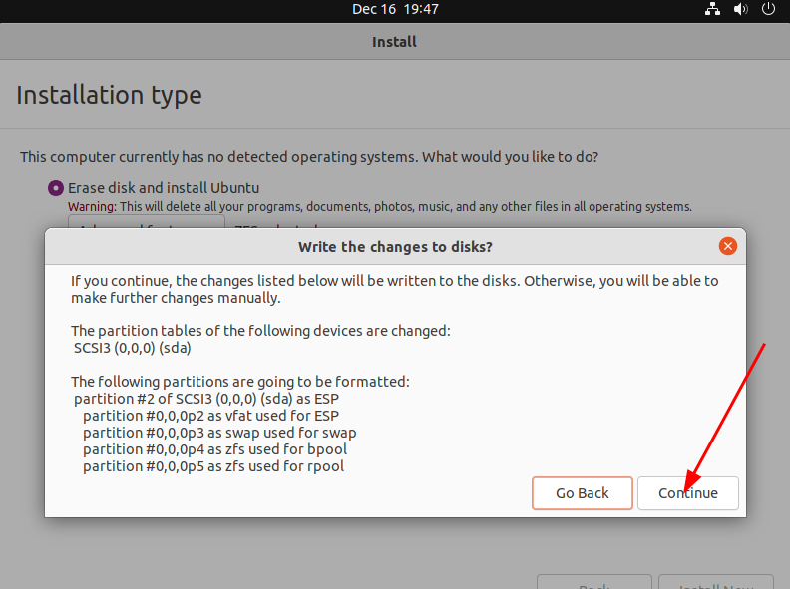The width and height of the screenshot is (790, 589).
Task: Open the clock showing Dec 16 19:47
Action: [395, 9]
